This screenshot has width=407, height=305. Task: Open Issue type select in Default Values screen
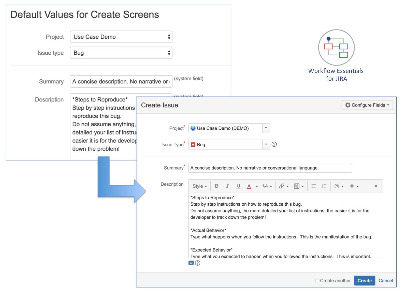coord(121,53)
